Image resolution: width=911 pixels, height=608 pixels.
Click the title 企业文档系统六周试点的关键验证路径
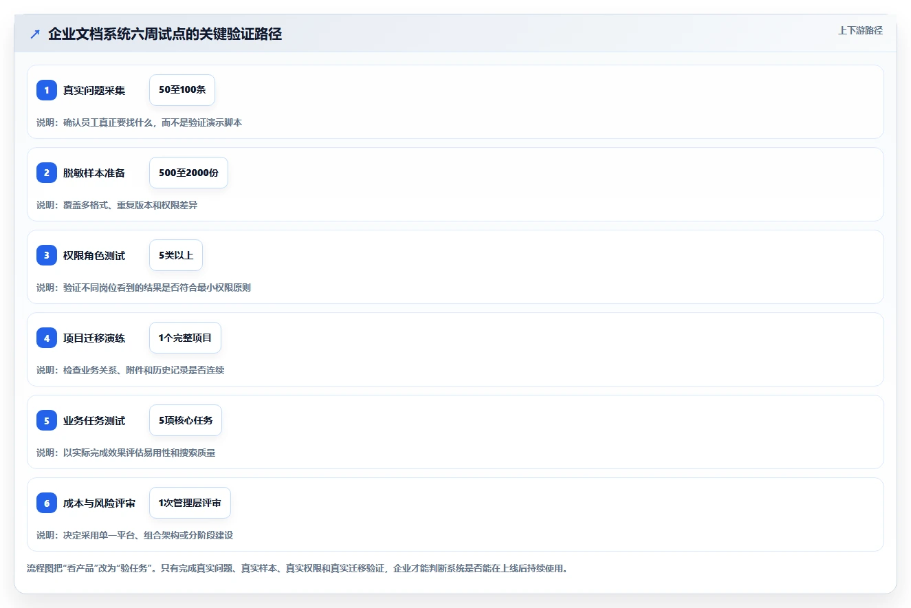pos(165,34)
